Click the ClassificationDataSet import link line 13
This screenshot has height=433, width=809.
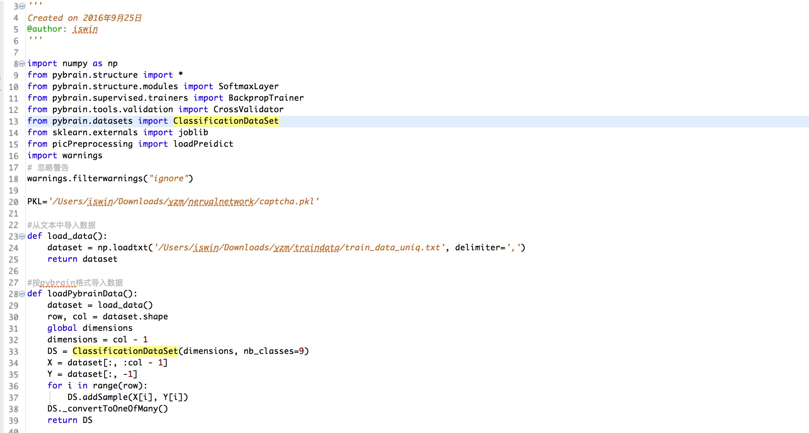tap(225, 120)
